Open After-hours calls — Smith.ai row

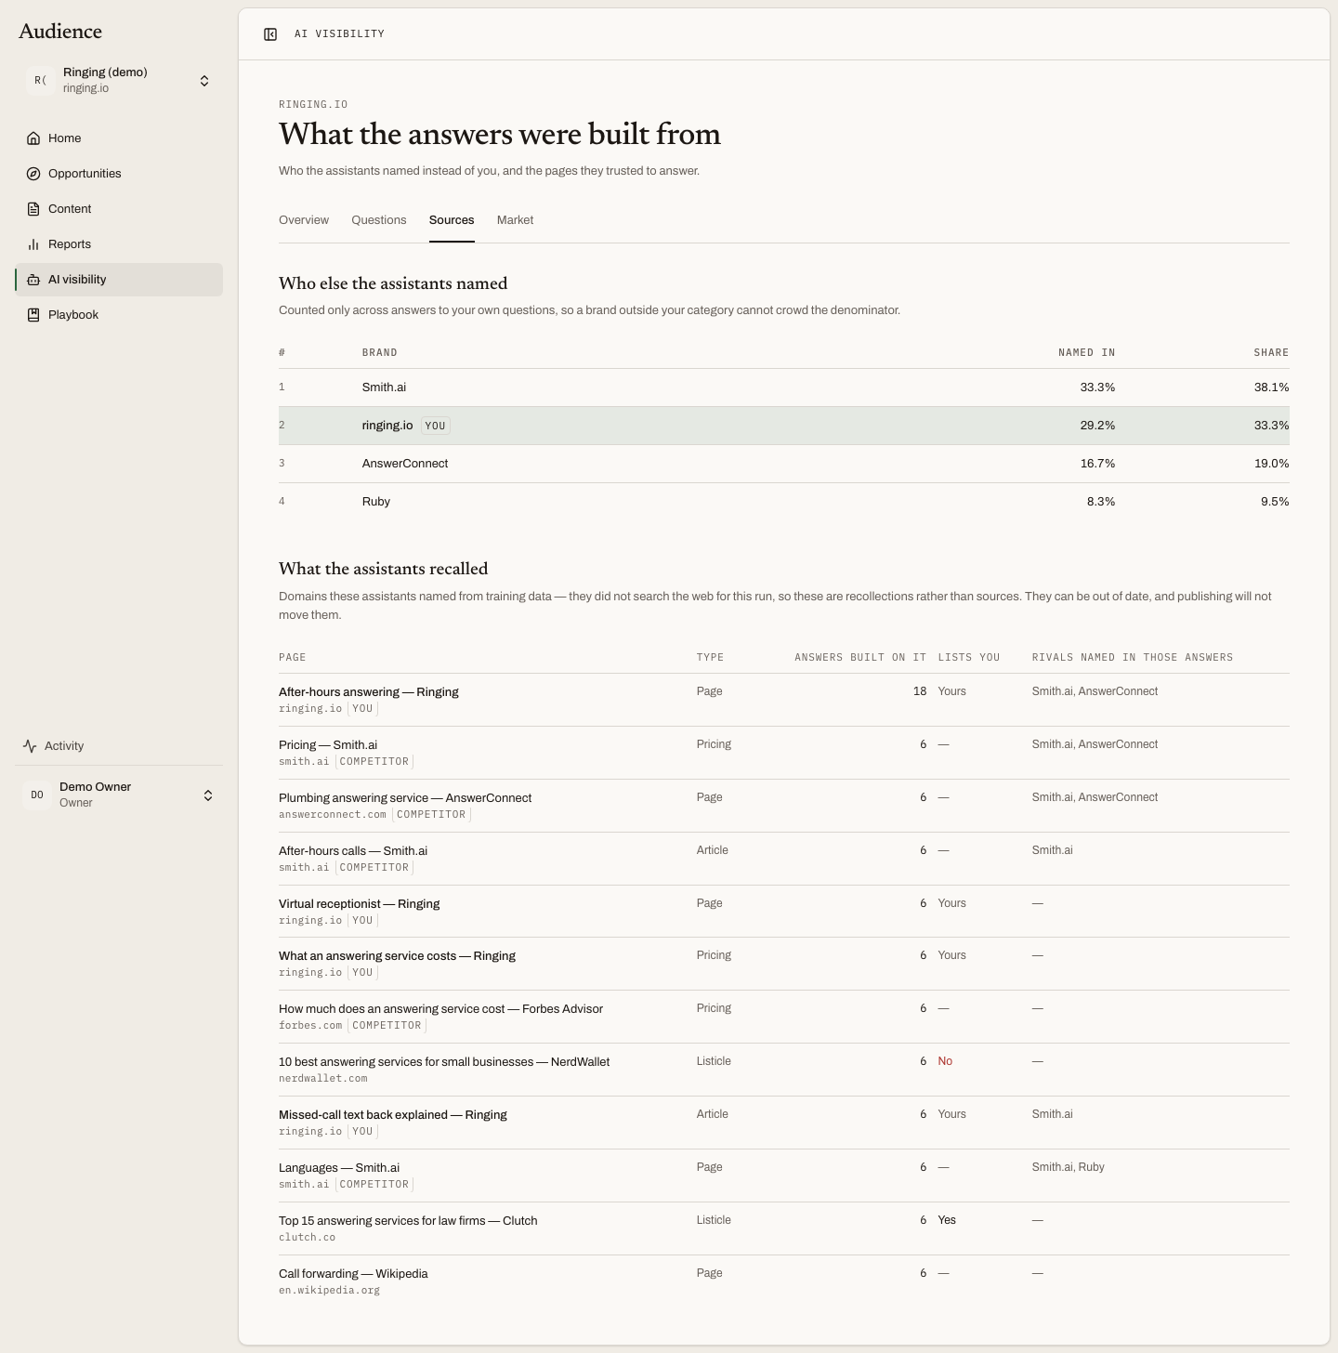pyautogui.click(x=784, y=859)
